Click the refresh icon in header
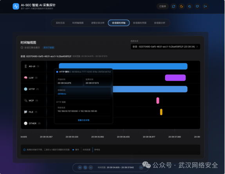Screen dimensions: 225x174 (173, 7)
